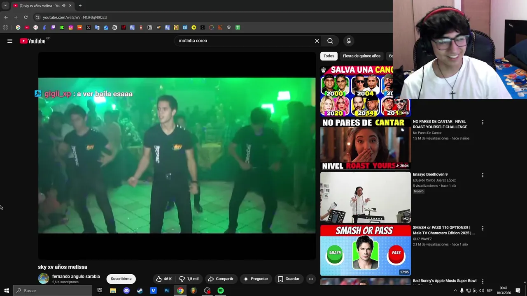Open 'SMASH or PASS 110 OPTIONS' title link

444,230
